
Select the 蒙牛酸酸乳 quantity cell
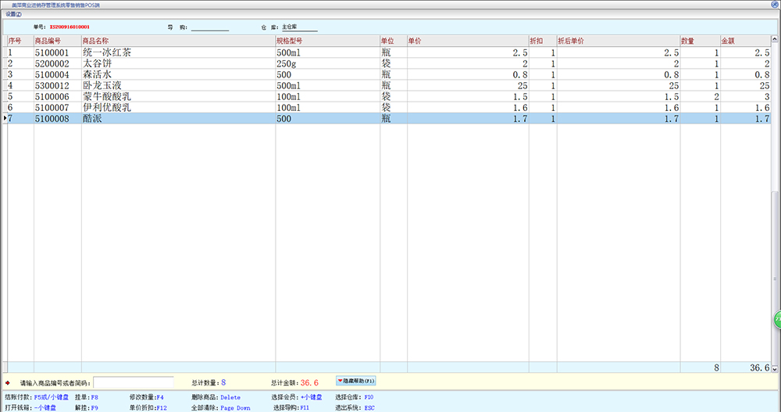pyautogui.click(x=700, y=97)
